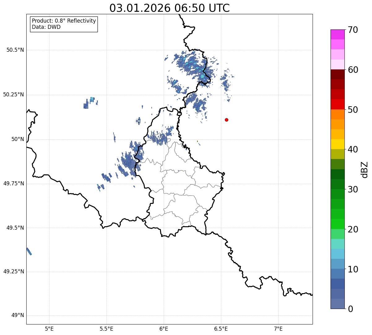
Task: Click the colorbar 10 tick label
Action: point(353,269)
